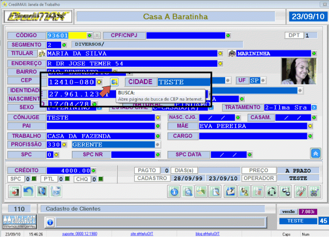Screen dimensions: 329x237
Task: Open the UF state selector dot
Action: tap(263, 81)
